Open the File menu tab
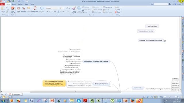The image size is (184, 103). click(2, 4)
